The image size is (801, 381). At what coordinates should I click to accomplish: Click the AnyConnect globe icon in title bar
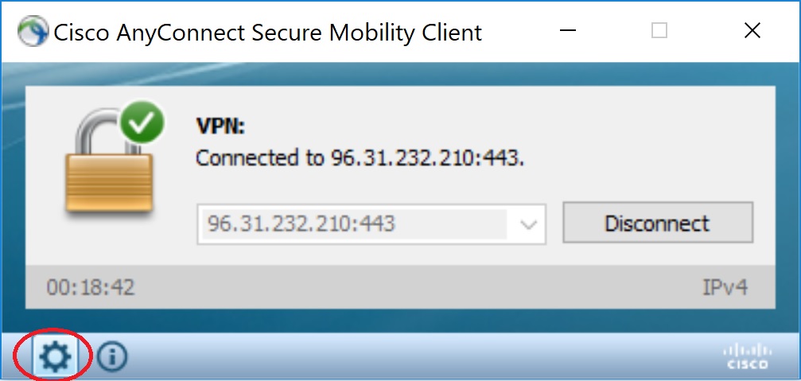click(33, 31)
